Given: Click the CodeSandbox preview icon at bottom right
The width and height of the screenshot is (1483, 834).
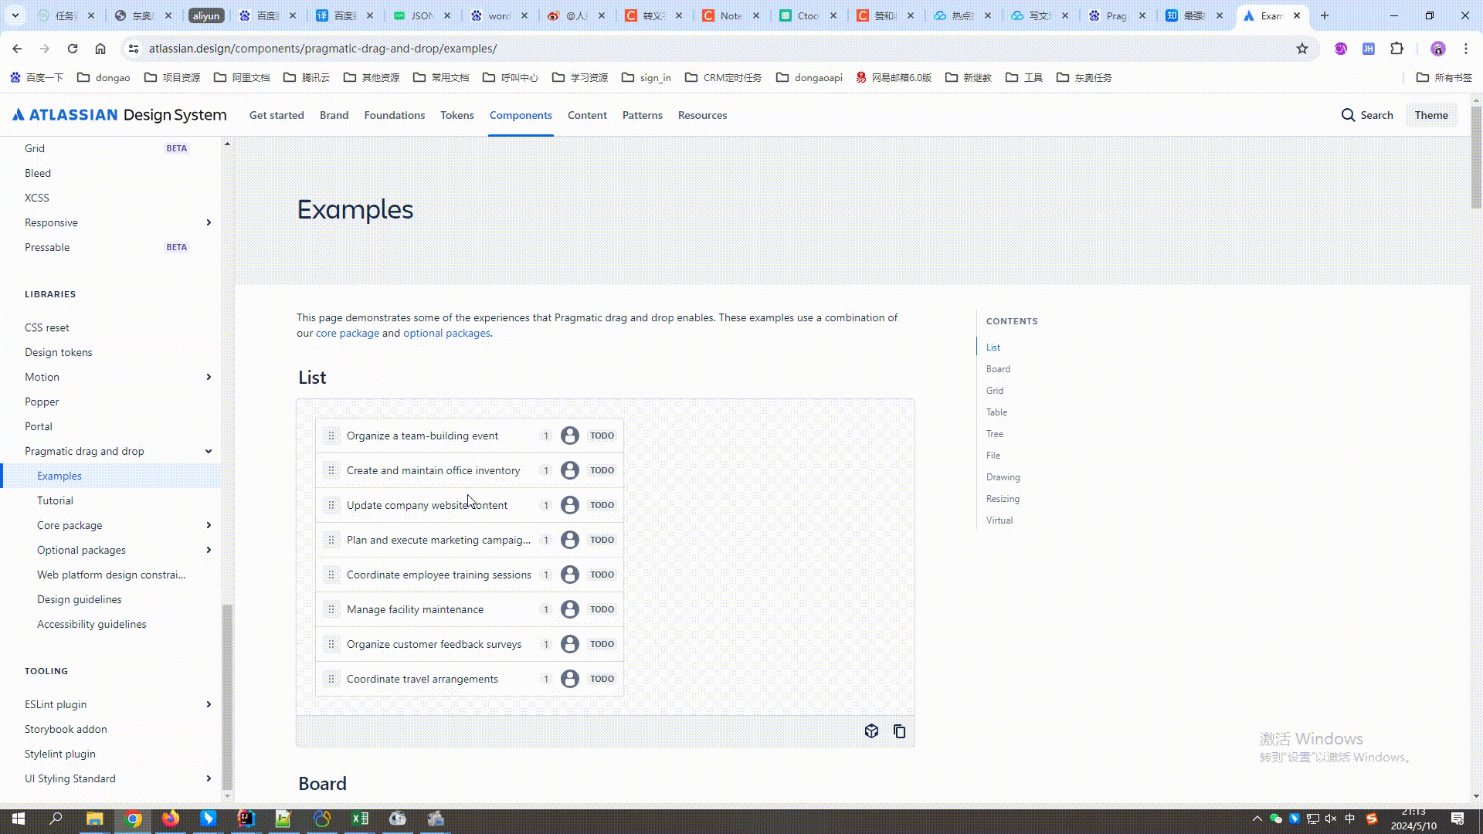Looking at the screenshot, I should click(870, 730).
